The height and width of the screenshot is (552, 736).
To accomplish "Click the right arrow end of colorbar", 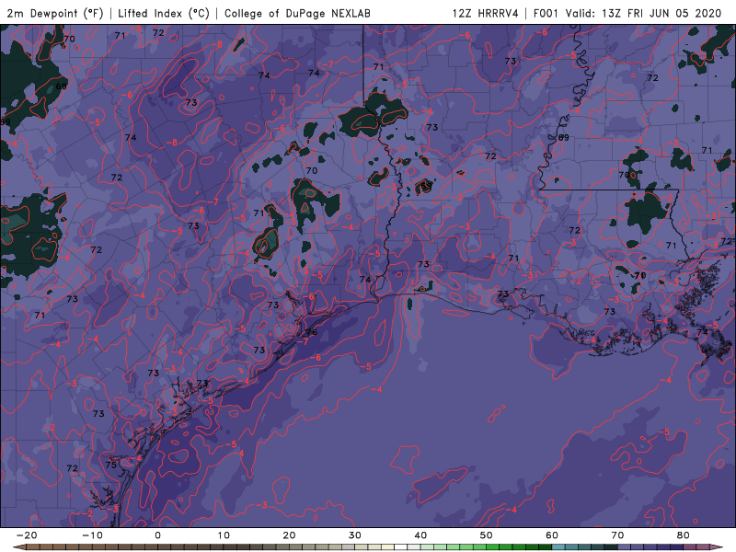I will coord(717,547).
